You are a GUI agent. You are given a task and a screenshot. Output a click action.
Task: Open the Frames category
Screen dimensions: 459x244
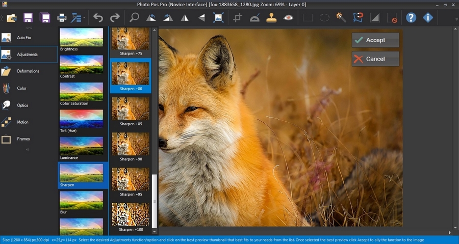(29, 139)
